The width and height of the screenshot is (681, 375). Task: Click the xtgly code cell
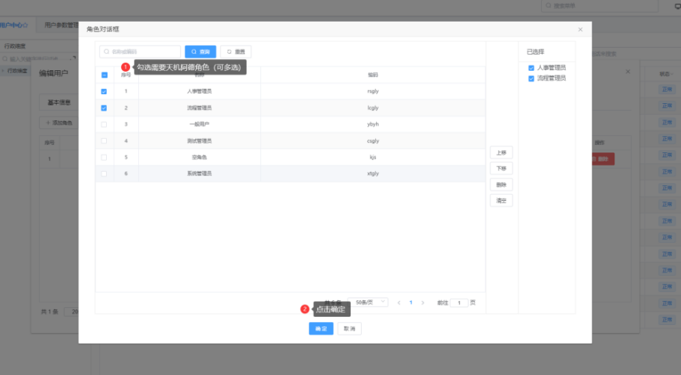[x=372, y=173]
